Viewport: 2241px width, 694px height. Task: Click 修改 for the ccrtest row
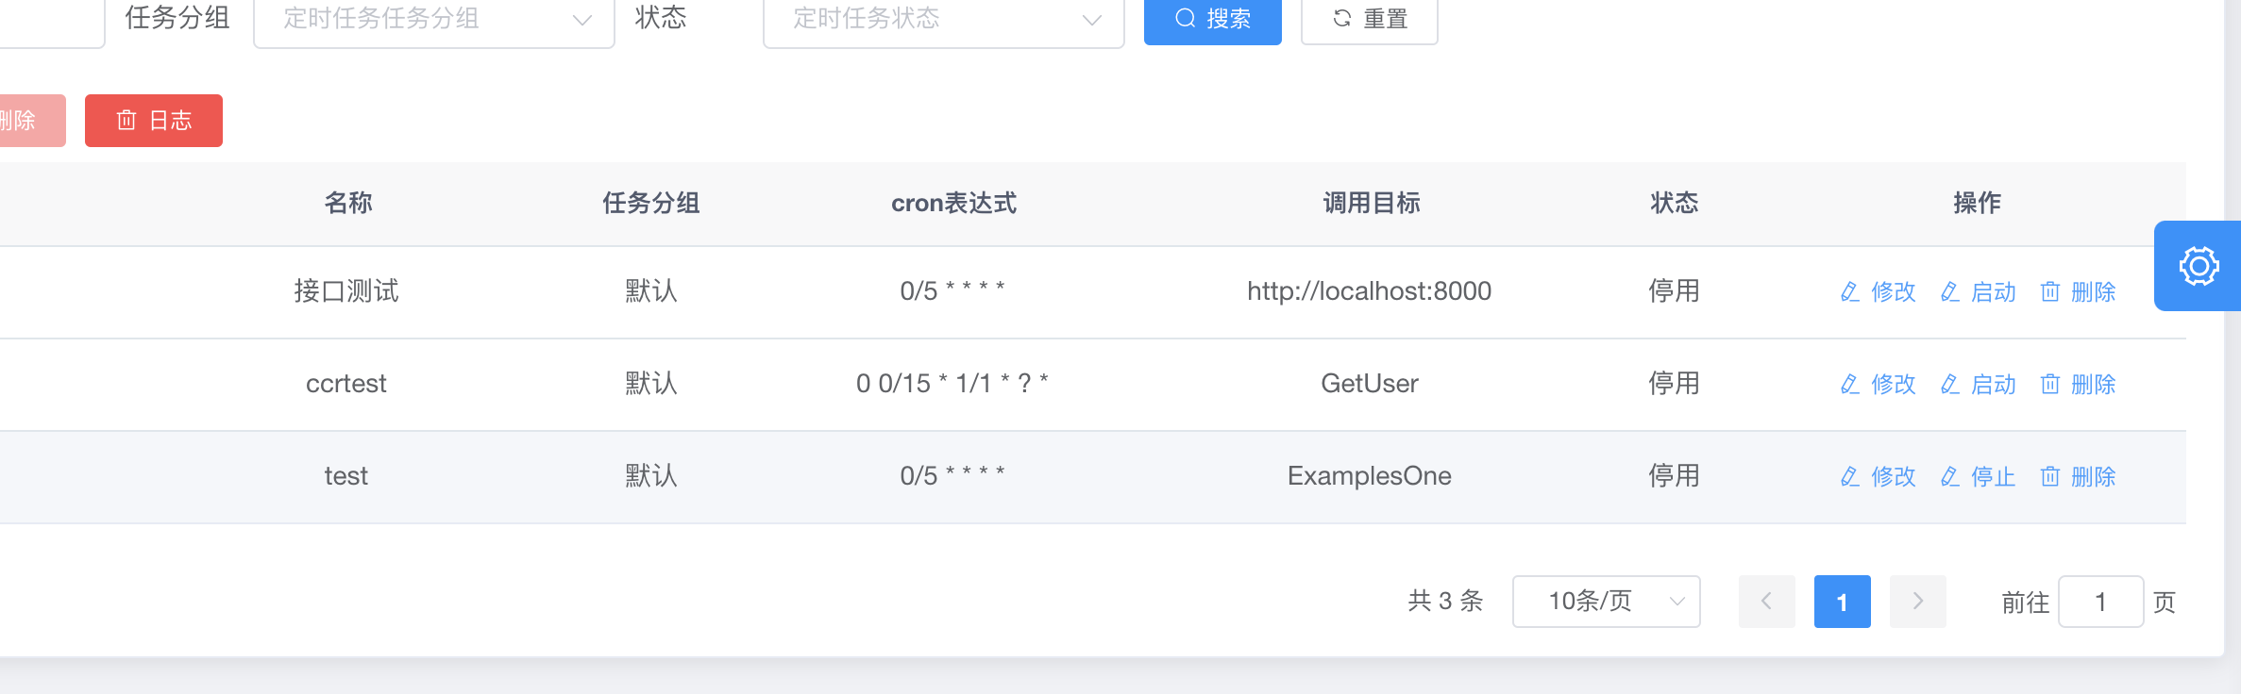click(1879, 385)
